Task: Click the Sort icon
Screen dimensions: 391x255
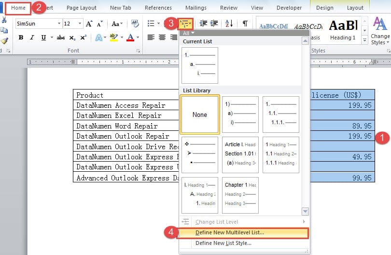Action: pos(229,24)
